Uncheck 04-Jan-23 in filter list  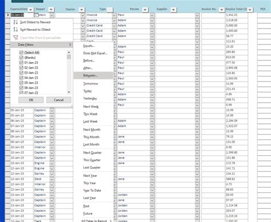[x=21, y=78]
